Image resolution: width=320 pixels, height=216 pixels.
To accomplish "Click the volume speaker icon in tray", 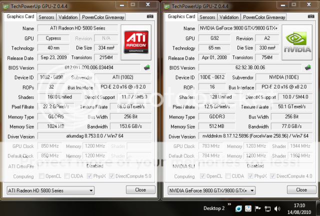I will tap(277, 208).
